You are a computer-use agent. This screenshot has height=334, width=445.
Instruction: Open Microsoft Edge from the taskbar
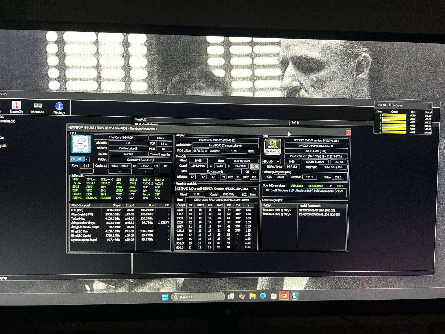click(x=263, y=296)
